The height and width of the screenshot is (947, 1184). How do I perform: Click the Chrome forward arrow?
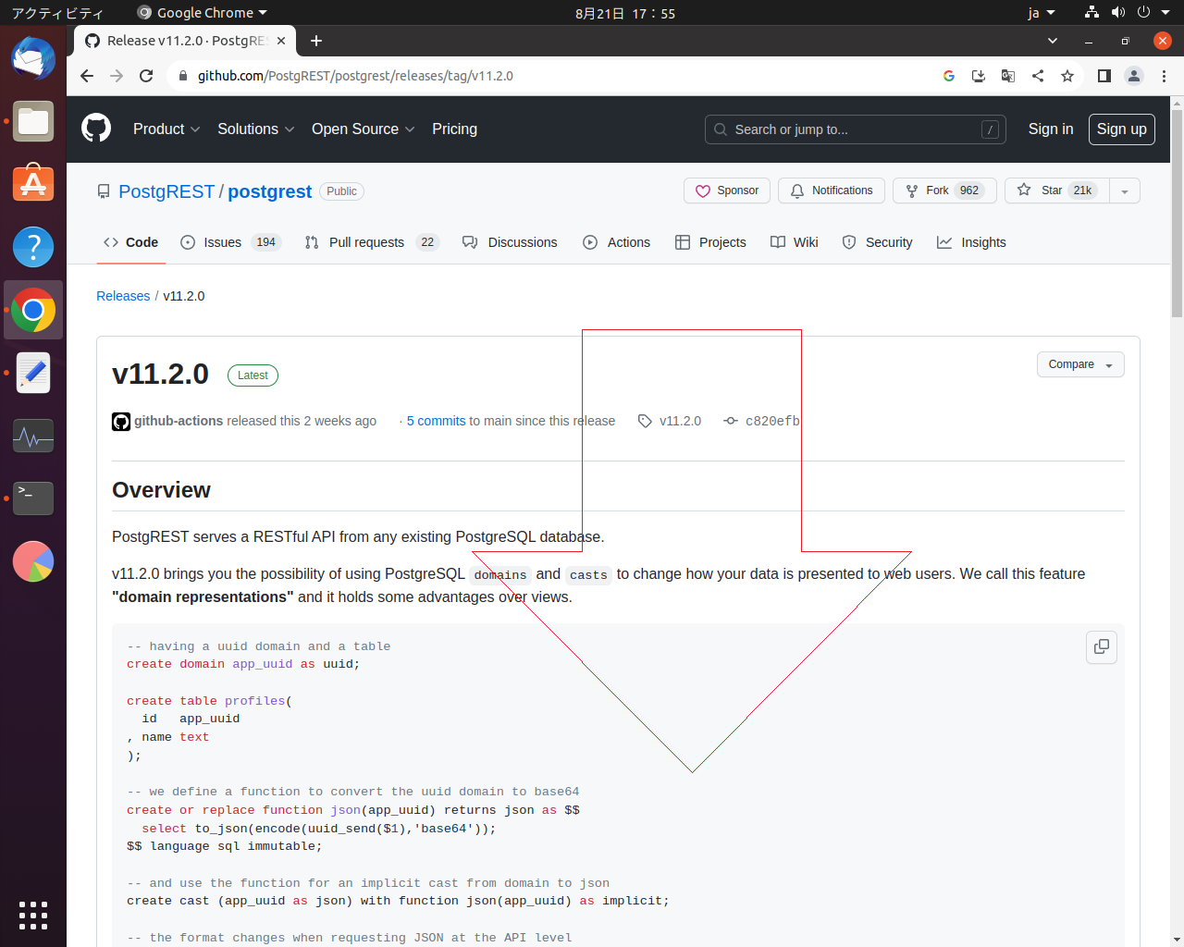pyautogui.click(x=117, y=76)
